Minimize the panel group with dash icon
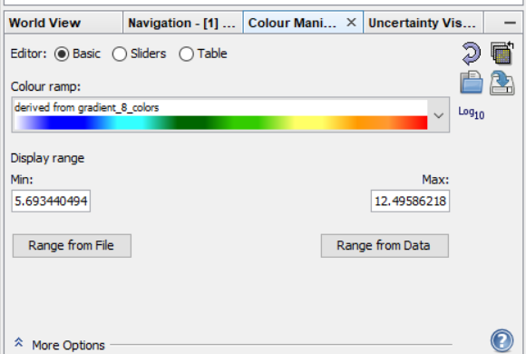The height and width of the screenshot is (354, 526). [x=510, y=23]
